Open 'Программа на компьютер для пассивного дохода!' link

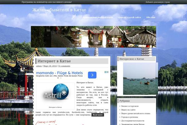click(47, 2)
